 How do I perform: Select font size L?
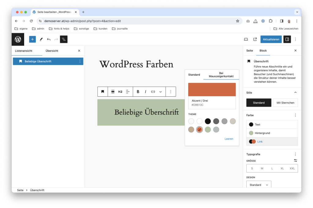tap(272, 168)
